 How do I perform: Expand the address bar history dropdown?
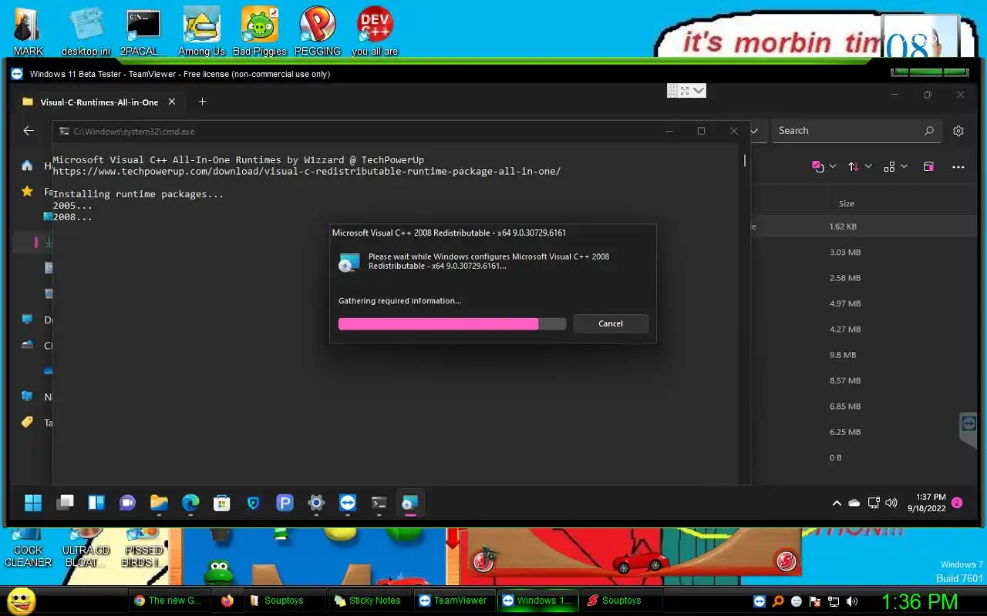(x=755, y=131)
